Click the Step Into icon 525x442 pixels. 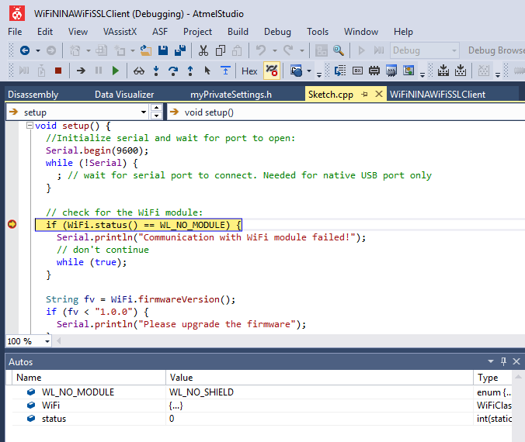coord(156,71)
